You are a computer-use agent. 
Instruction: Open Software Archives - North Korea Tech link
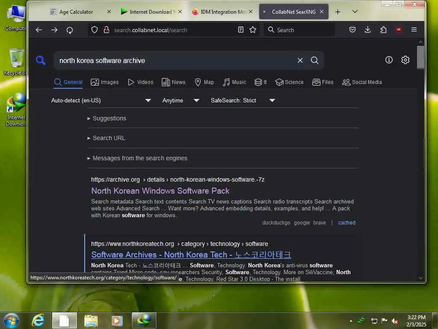(191, 255)
